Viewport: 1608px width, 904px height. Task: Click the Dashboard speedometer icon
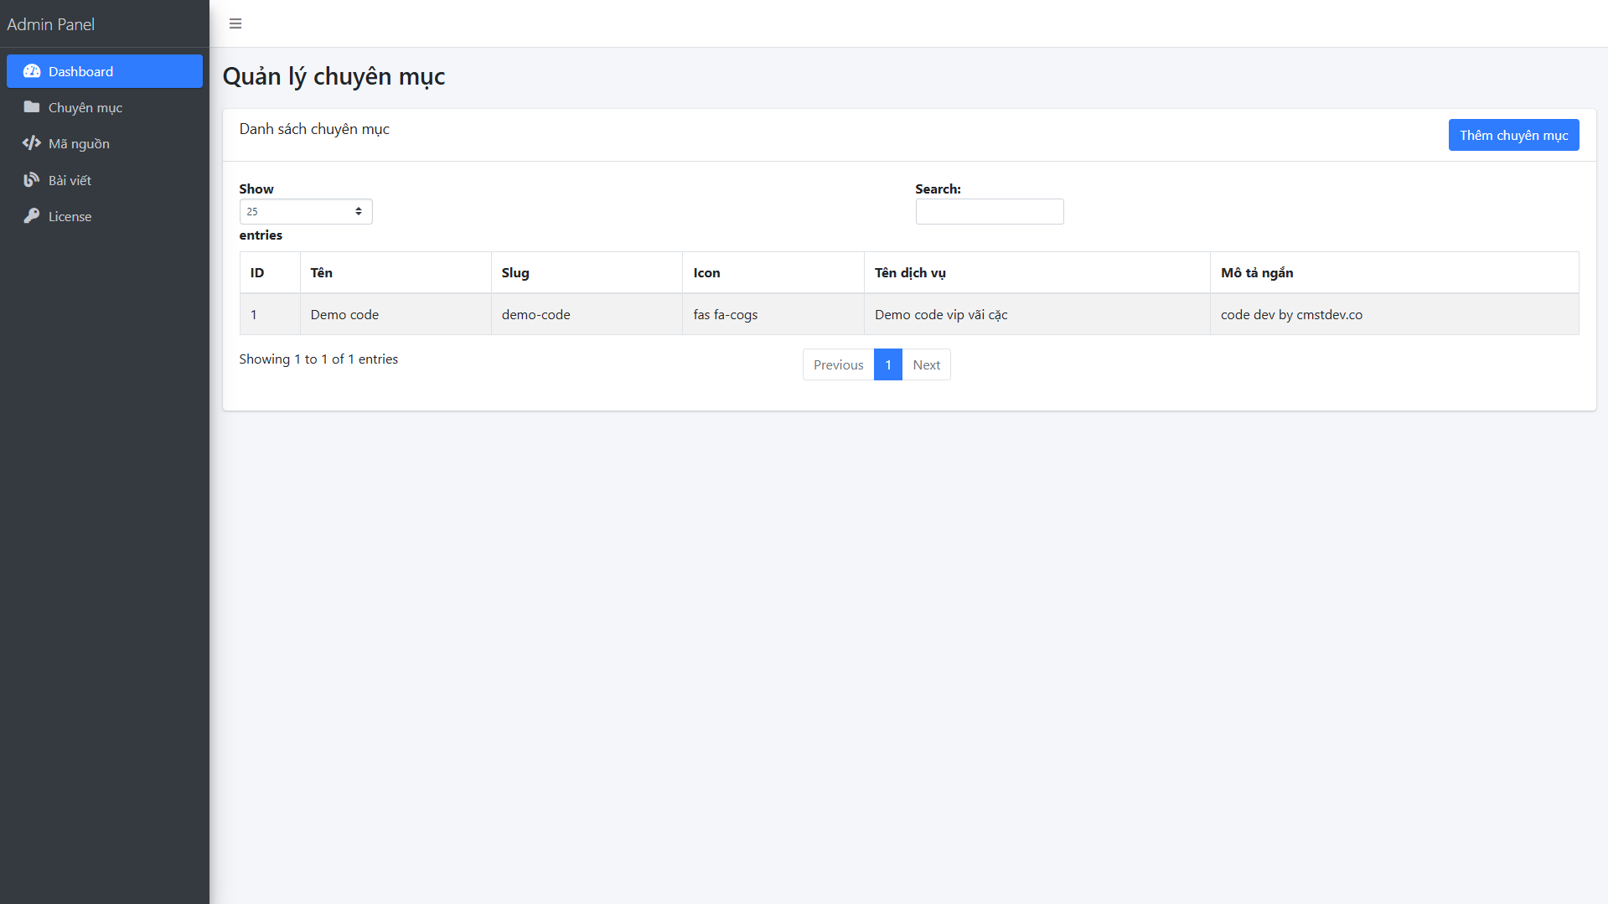[x=32, y=71]
